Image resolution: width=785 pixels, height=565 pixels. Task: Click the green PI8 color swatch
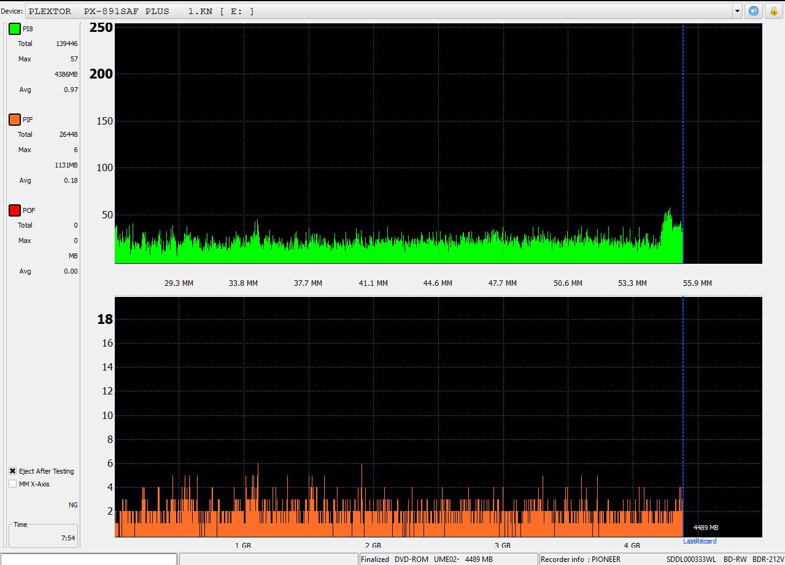click(15, 29)
